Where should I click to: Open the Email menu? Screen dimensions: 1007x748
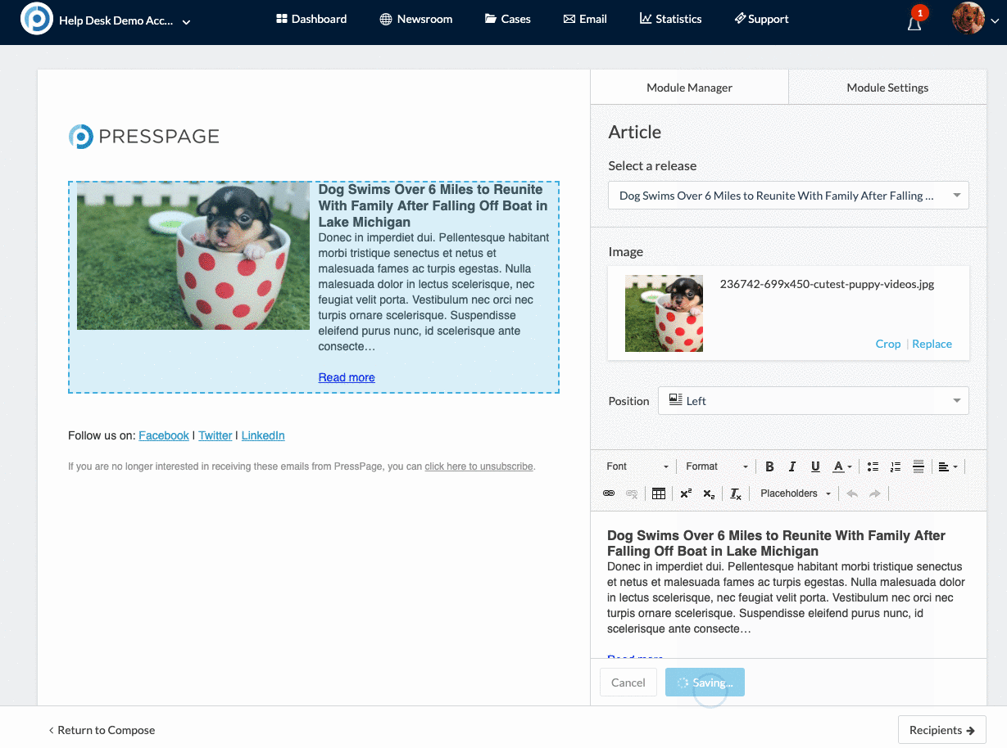(x=585, y=19)
